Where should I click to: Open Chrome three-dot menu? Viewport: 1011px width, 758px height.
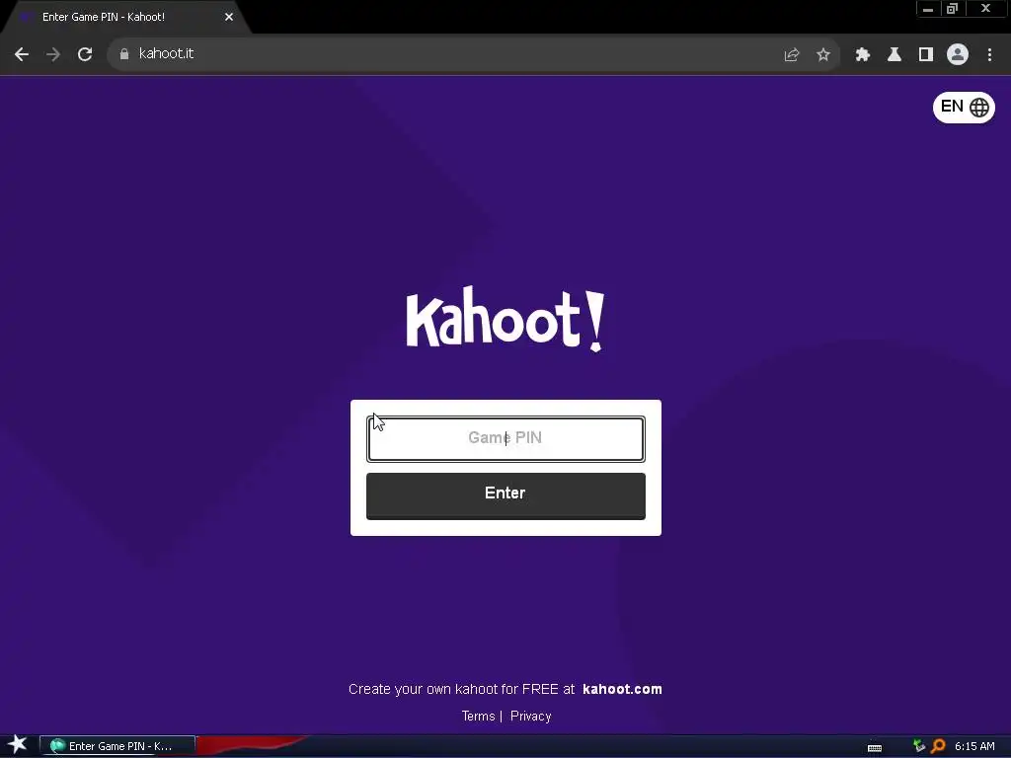tap(989, 55)
